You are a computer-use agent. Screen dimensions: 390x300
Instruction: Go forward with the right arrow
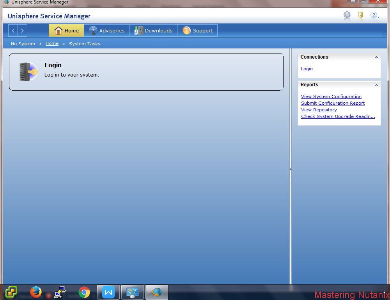[x=23, y=30]
